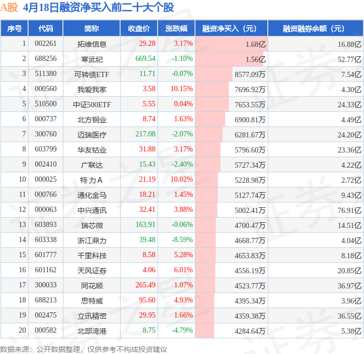This screenshot has height=354, width=364.
Task: Click stock code 688213
Action: pos(46,300)
